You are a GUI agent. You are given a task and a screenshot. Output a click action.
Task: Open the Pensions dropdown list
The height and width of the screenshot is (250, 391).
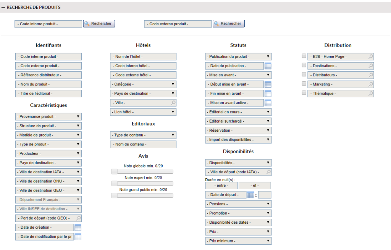[238, 204]
